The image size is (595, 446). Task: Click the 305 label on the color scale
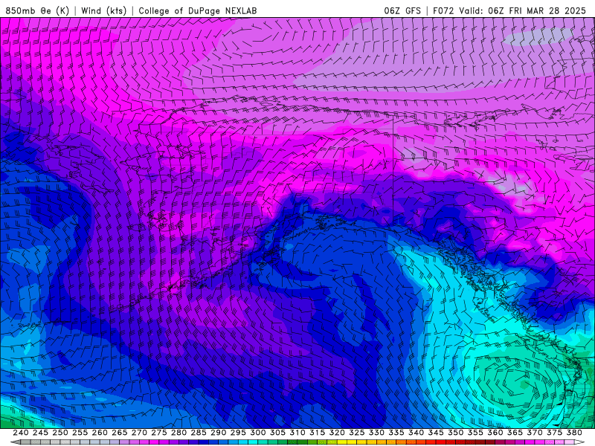(x=277, y=433)
